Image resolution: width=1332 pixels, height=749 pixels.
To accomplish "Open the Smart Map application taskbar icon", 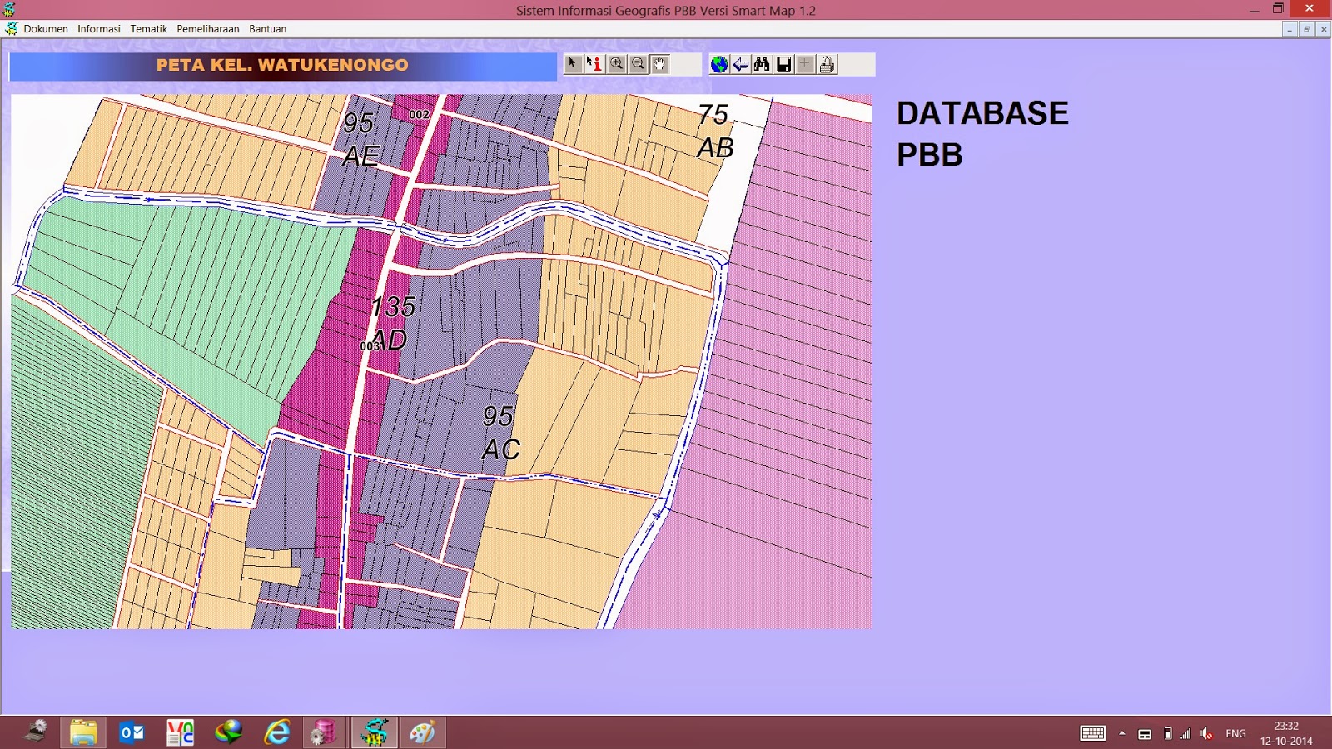I will [375, 732].
